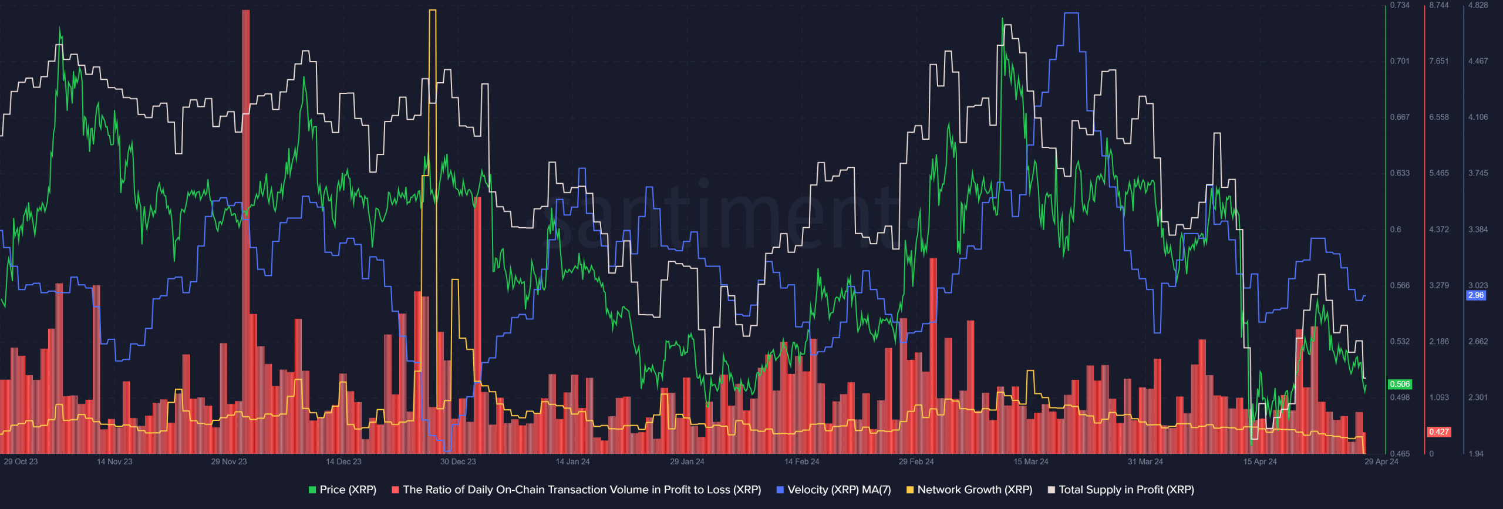Click the 0.498 price axis value
This screenshot has width=1503, height=509.
[x=1400, y=397]
